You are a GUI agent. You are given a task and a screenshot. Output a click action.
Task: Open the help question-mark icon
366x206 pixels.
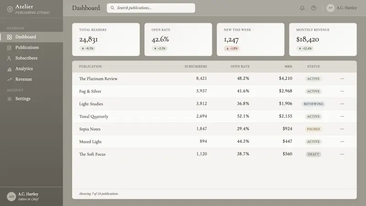[313, 8]
